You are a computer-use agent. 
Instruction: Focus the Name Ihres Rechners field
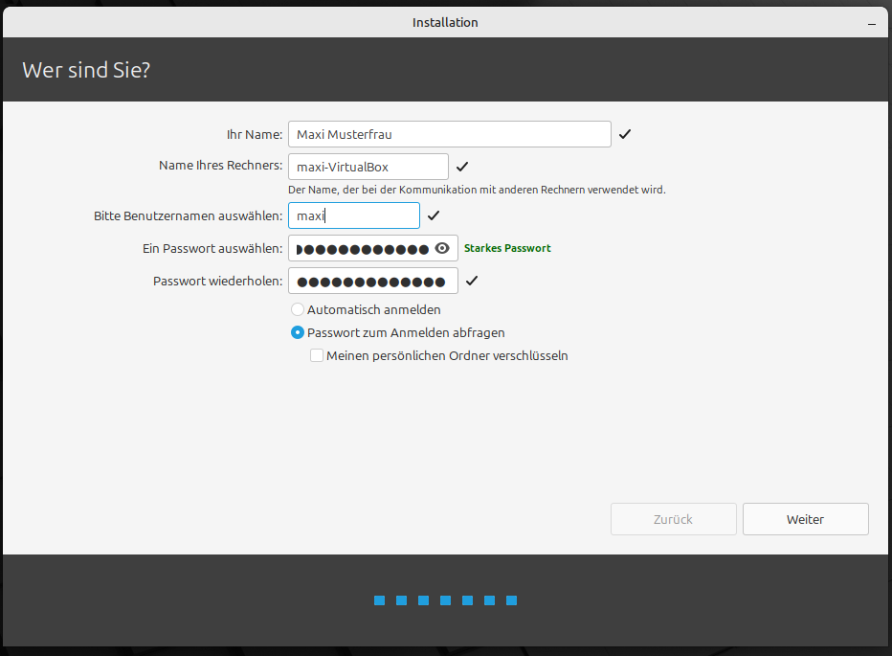click(368, 167)
